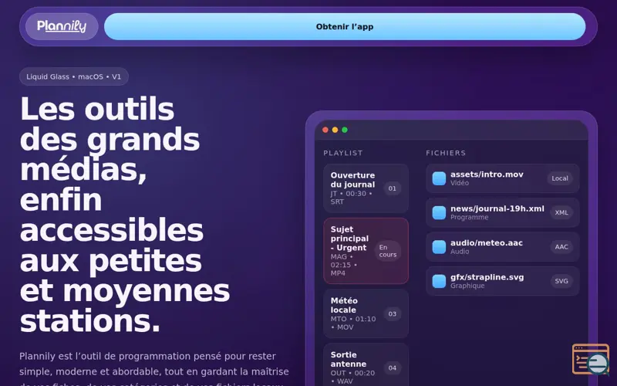Viewport: 617px width, 386px height.
Task: Click the SVG tag on strapline.svg
Action: coord(561,281)
